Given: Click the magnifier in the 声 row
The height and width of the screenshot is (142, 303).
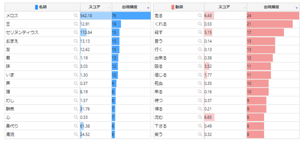Looking at the screenshot, I should (x=76, y=83).
